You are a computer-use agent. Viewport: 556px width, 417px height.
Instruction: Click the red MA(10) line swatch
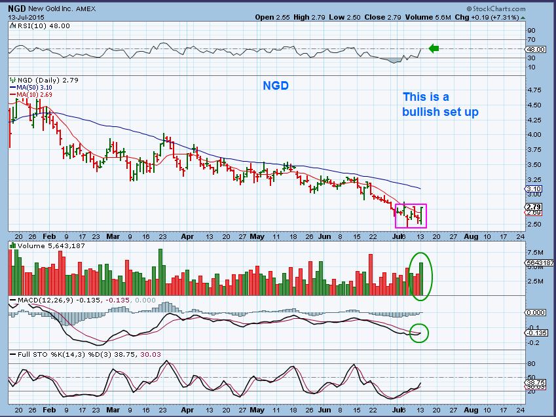[x=12, y=94]
